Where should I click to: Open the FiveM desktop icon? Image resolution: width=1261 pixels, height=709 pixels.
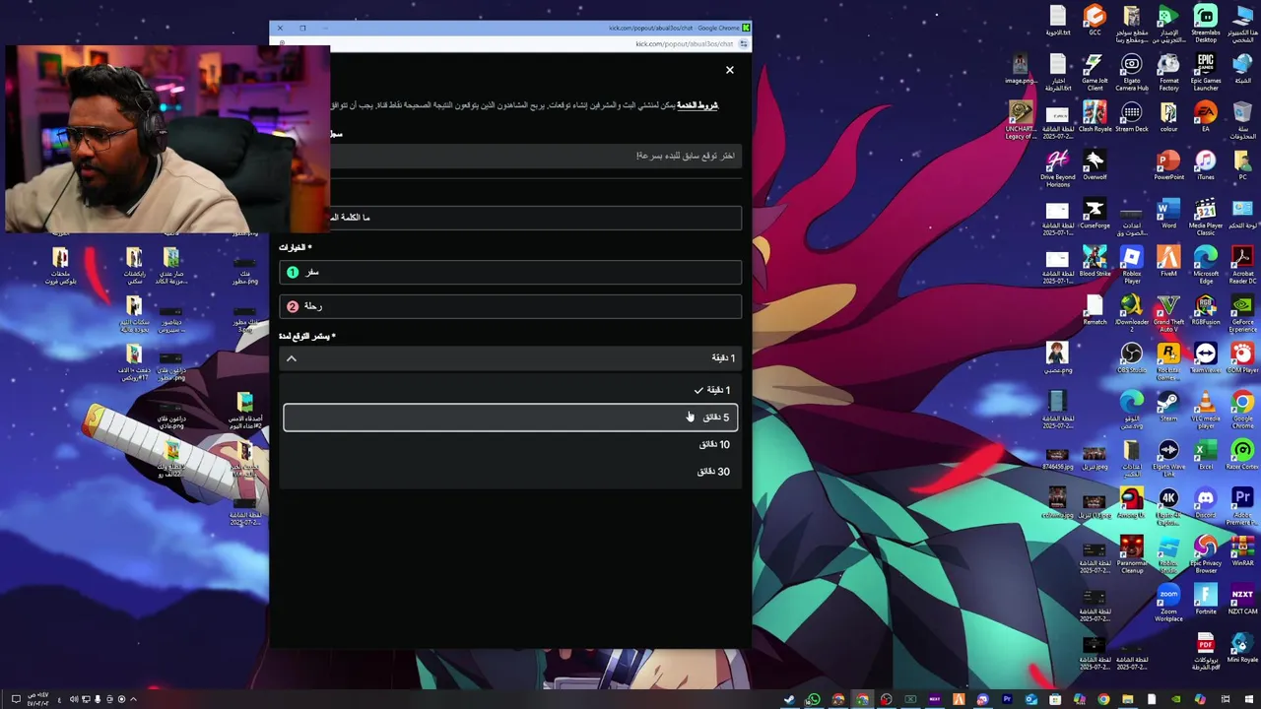point(1168,261)
